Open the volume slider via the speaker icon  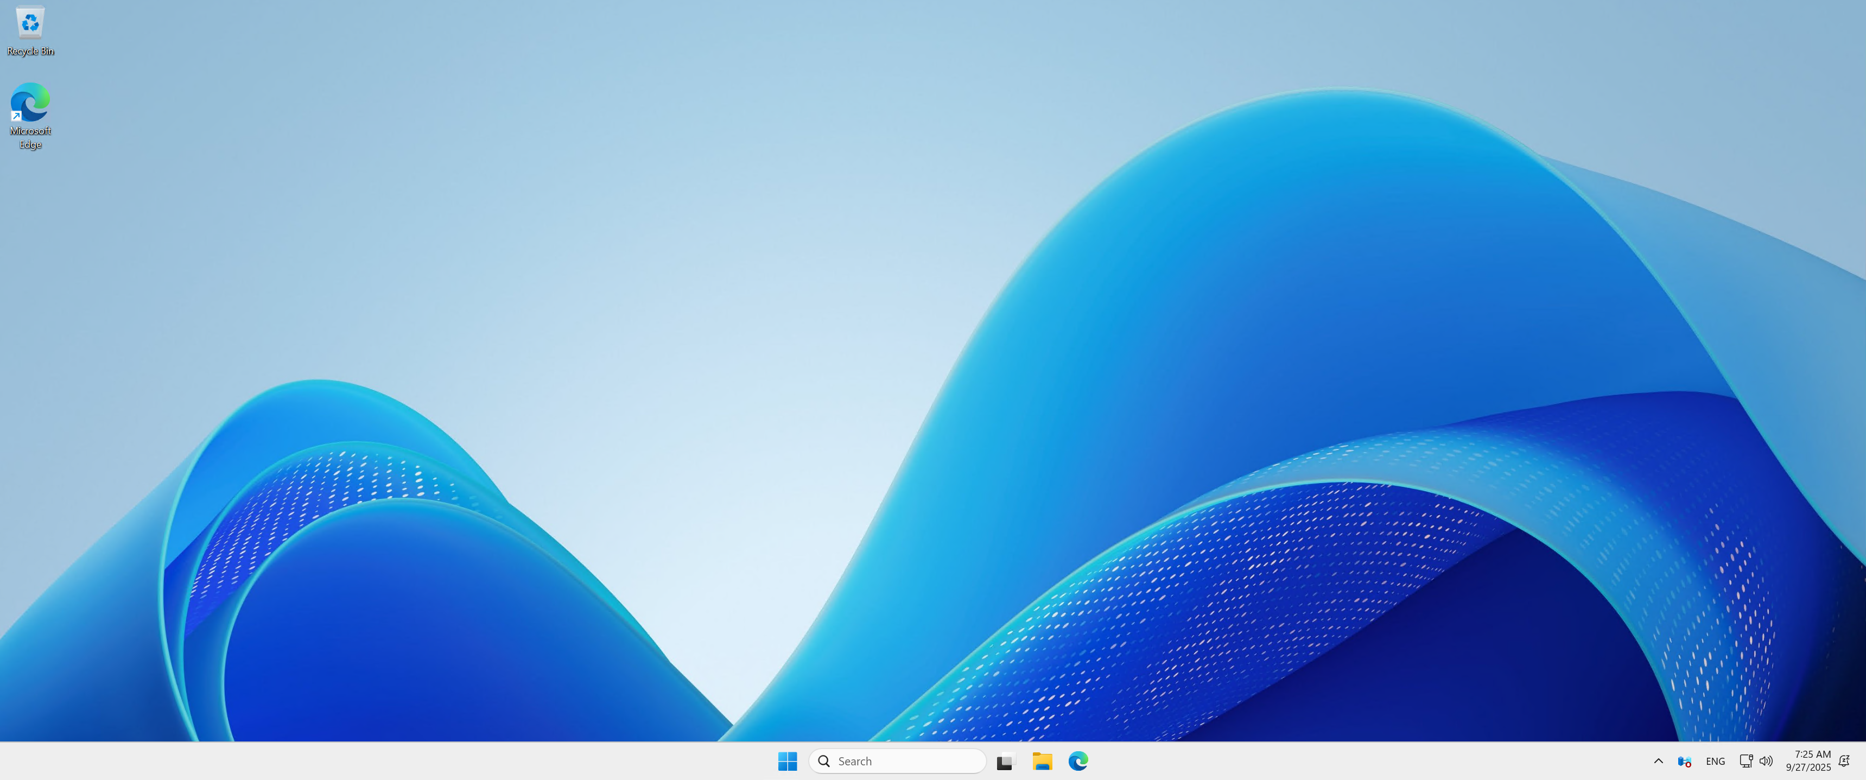1765,761
